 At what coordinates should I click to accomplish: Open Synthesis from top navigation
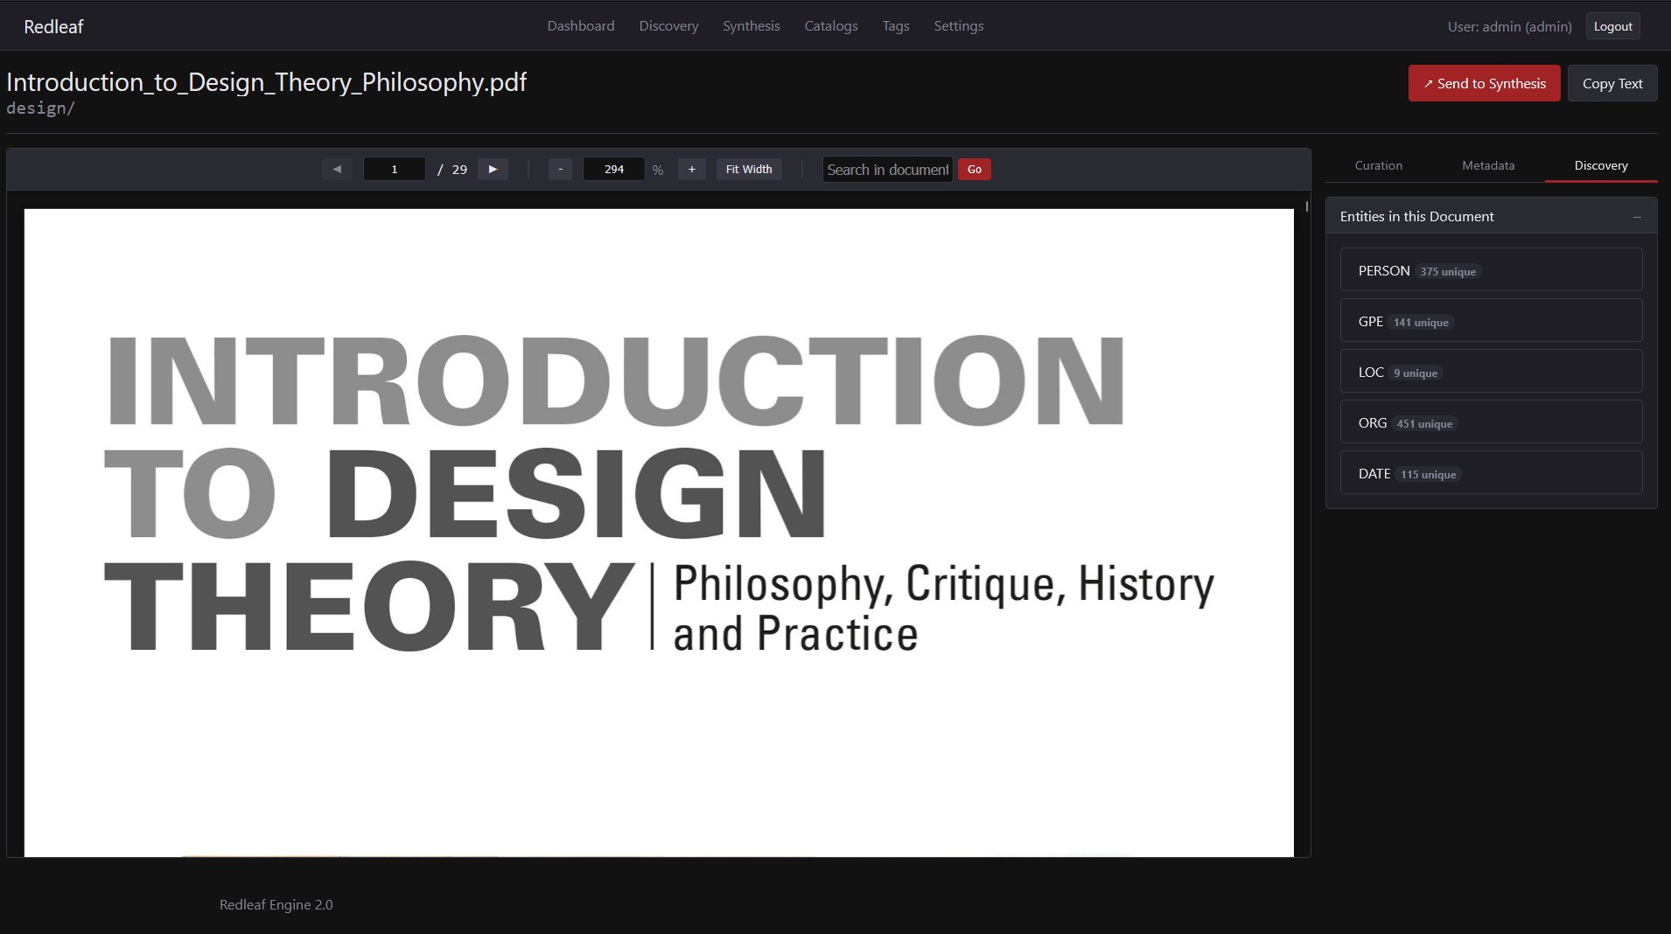point(751,26)
